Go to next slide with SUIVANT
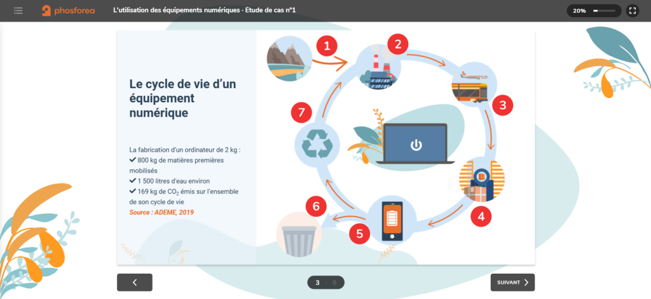This screenshot has width=651, height=299. [x=512, y=282]
